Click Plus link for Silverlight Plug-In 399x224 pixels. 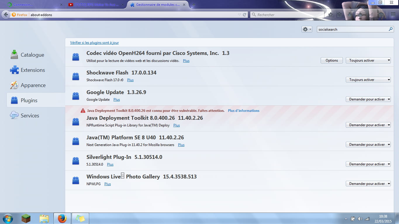[110, 164]
